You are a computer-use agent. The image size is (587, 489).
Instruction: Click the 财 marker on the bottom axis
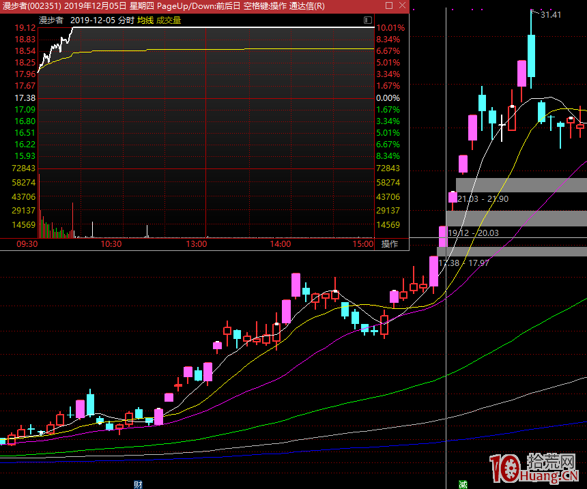139,484
